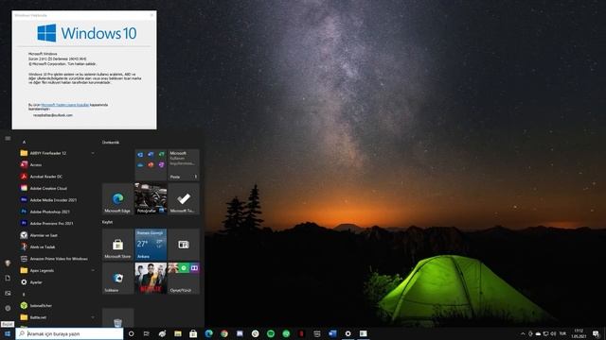
Task: Open the taskbar clock and date
Action: 579,333
